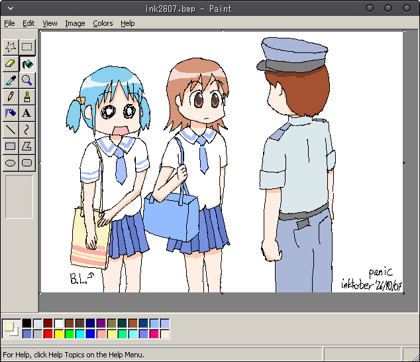Select the Polygon tool
The height and width of the screenshot is (362, 420).
(x=27, y=147)
